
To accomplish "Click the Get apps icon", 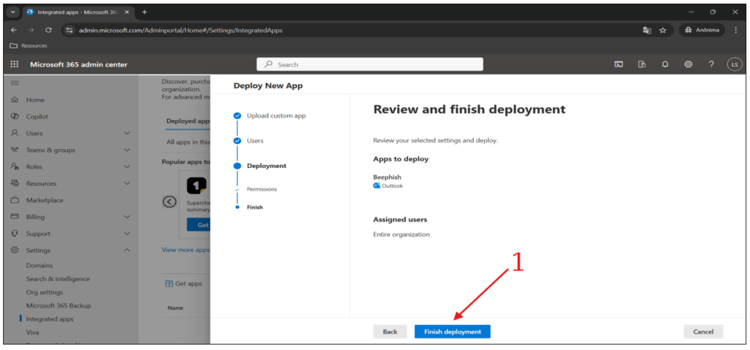I will pyautogui.click(x=169, y=284).
